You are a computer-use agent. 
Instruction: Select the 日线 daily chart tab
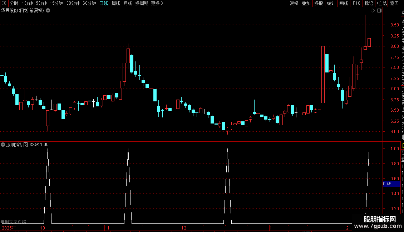[x=104, y=3]
